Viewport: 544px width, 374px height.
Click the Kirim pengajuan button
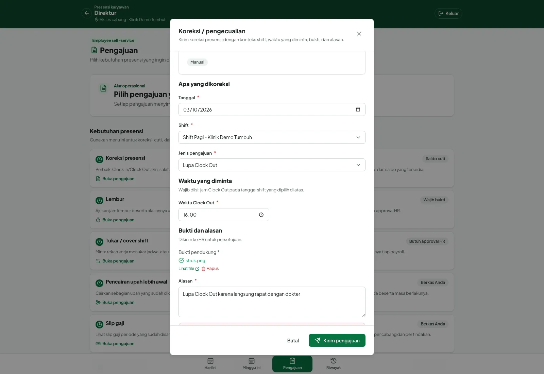click(x=337, y=340)
